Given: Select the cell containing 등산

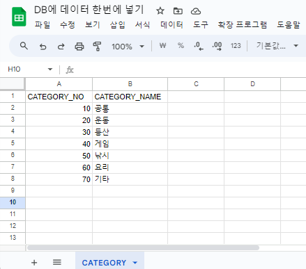Looking at the screenshot, I should pyautogui.click(x=130, y=132).
